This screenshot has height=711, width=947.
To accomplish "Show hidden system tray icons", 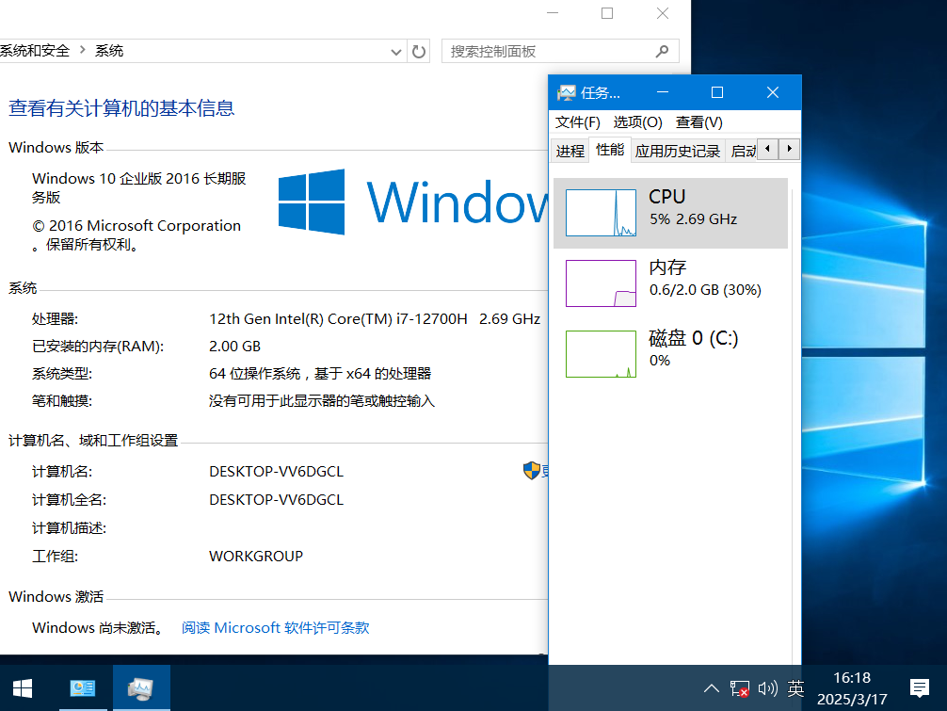I will click(712, 688).
